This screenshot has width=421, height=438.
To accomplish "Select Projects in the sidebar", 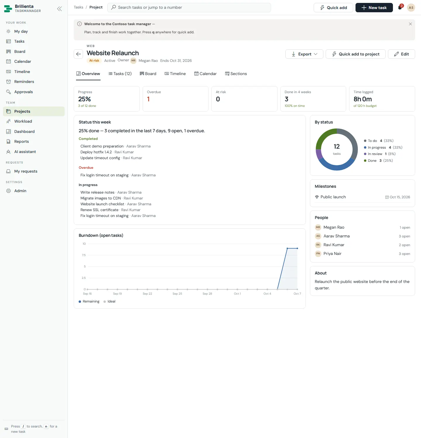I will point(34,111).
